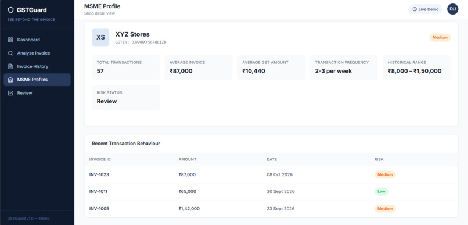Select MSME Profiles menu item

pyautogui.click(x=37, y=80)
